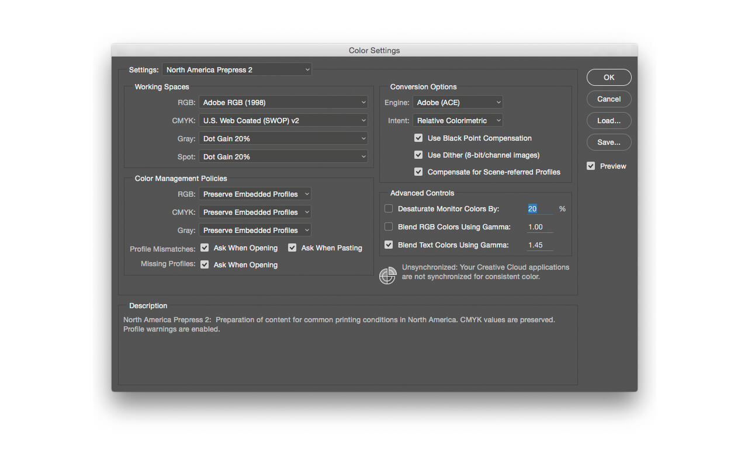
Task: Click the Blend Text Colors gamma value field
Action: [x=539, y=245]
